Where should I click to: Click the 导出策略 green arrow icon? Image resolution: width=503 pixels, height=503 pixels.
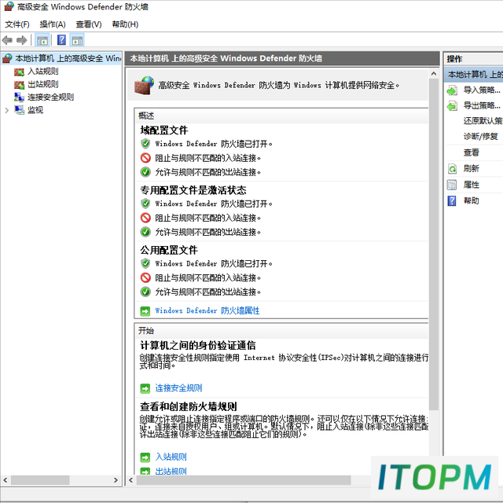453,106
